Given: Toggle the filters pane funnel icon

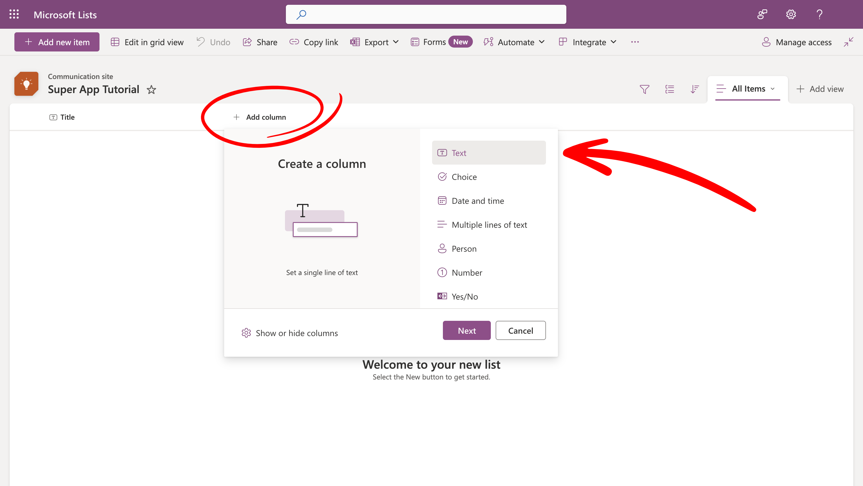Looking at the screenshot, I should 644,89.
